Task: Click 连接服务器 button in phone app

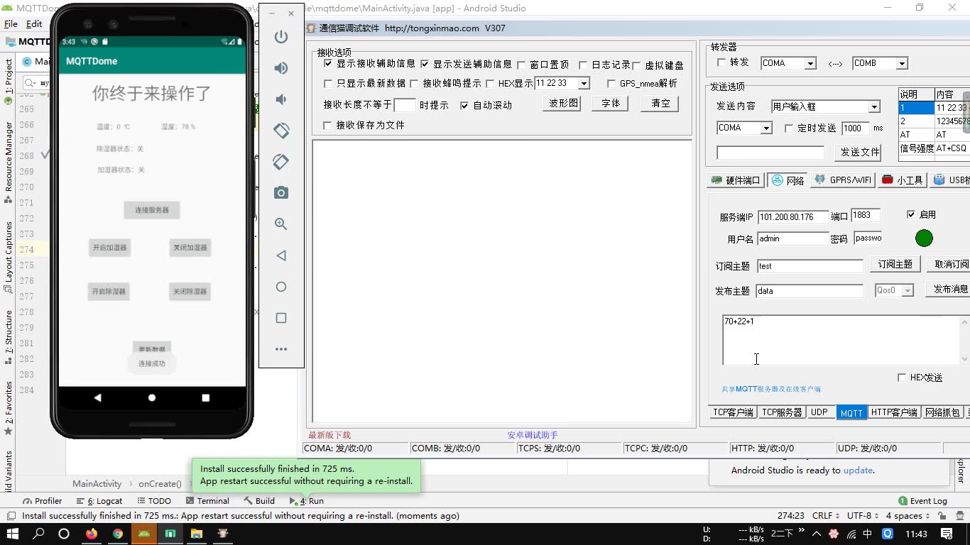Action: 152,210
